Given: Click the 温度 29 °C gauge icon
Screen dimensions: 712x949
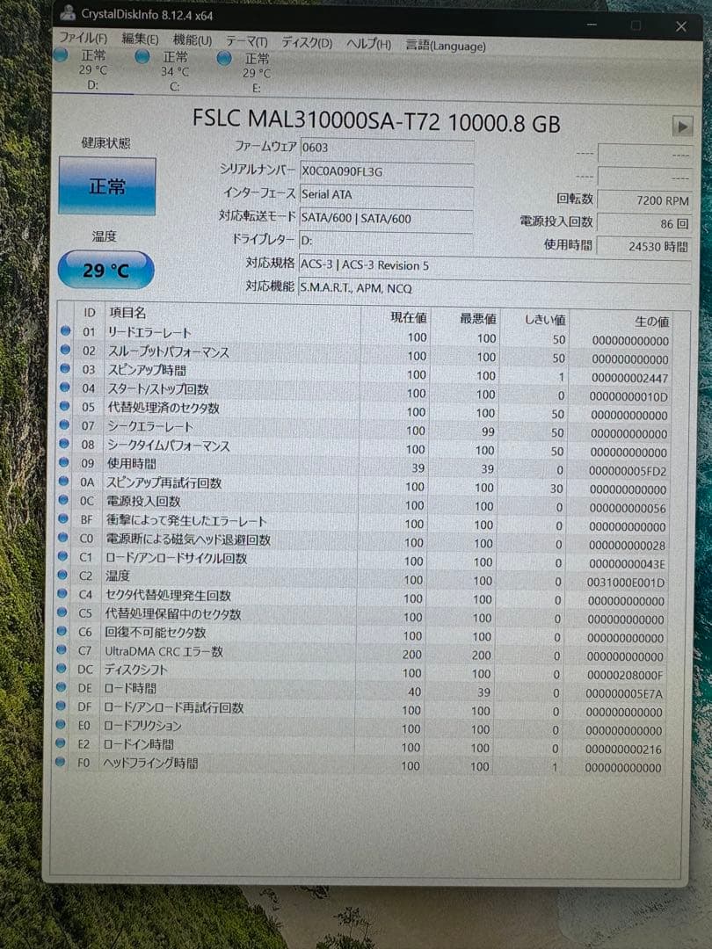Looking at the screenshot, I should click(x=104, y=269).
